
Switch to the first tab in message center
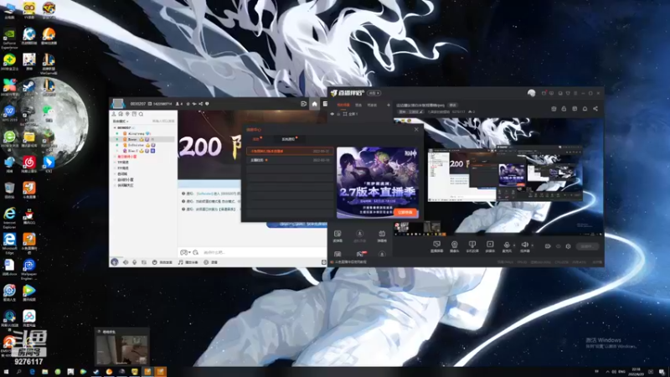[256, 139]
